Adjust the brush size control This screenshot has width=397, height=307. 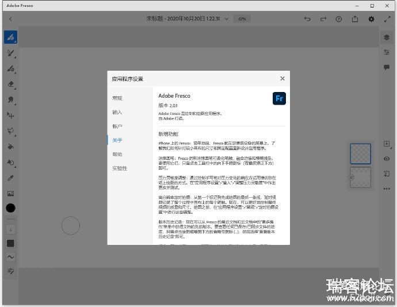[10, 230]
